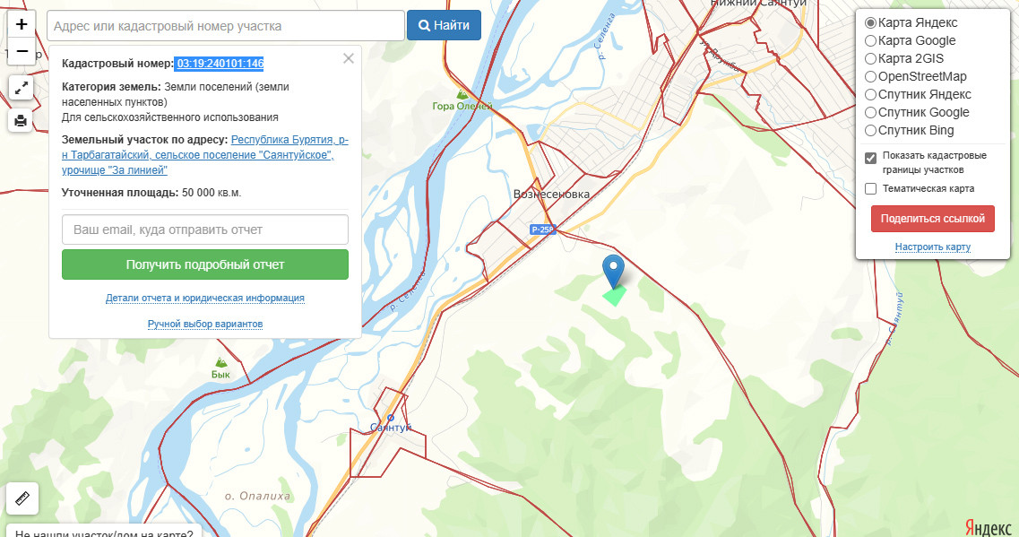Zoom out the map with minus button

pyautogui.click(x=22, y=51)
